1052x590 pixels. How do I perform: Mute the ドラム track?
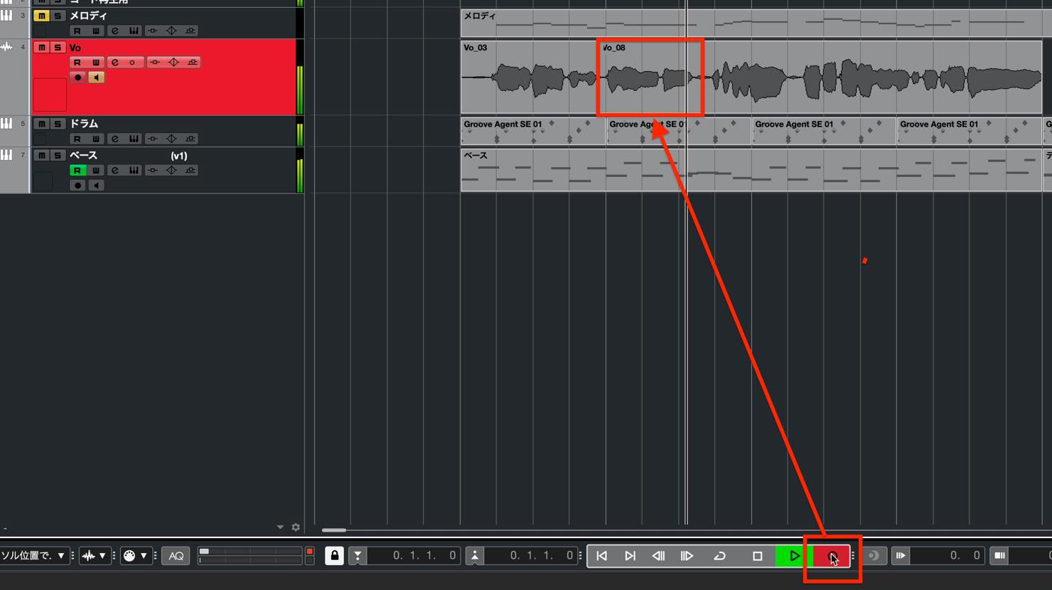pyautogui.click(x=41, y=124)
